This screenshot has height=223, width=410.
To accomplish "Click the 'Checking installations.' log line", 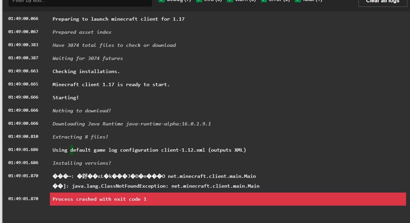I will [86, 71].
